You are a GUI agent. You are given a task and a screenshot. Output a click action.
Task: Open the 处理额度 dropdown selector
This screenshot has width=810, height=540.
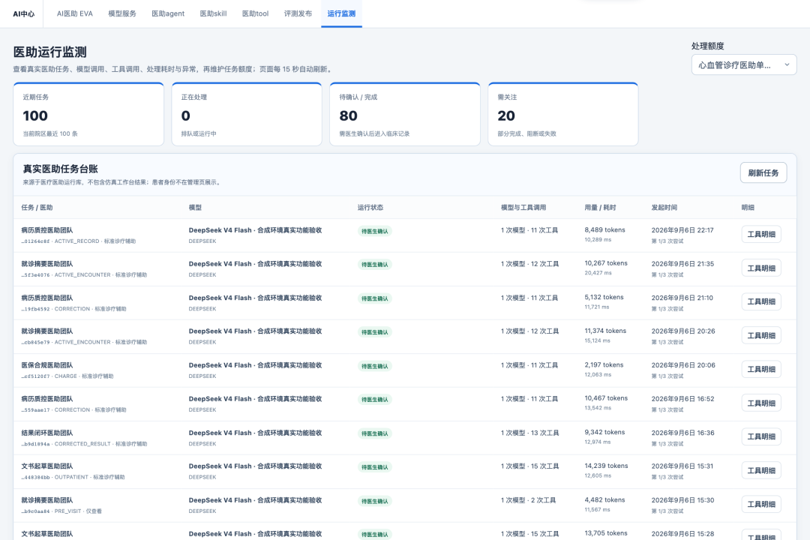[x=744, y=65]
